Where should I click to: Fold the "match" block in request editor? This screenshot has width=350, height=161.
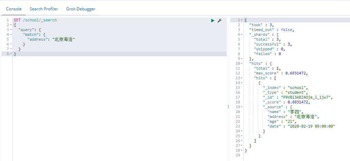click(11, 35)
